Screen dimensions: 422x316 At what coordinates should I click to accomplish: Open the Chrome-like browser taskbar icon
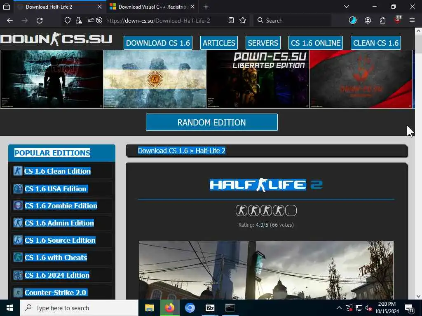190,308
